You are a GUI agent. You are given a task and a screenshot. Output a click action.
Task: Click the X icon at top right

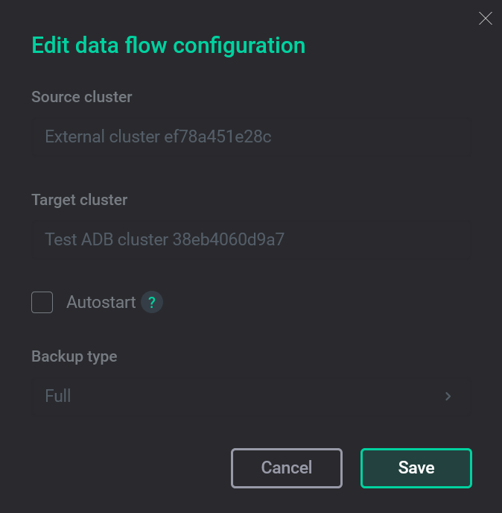[485, 19]
